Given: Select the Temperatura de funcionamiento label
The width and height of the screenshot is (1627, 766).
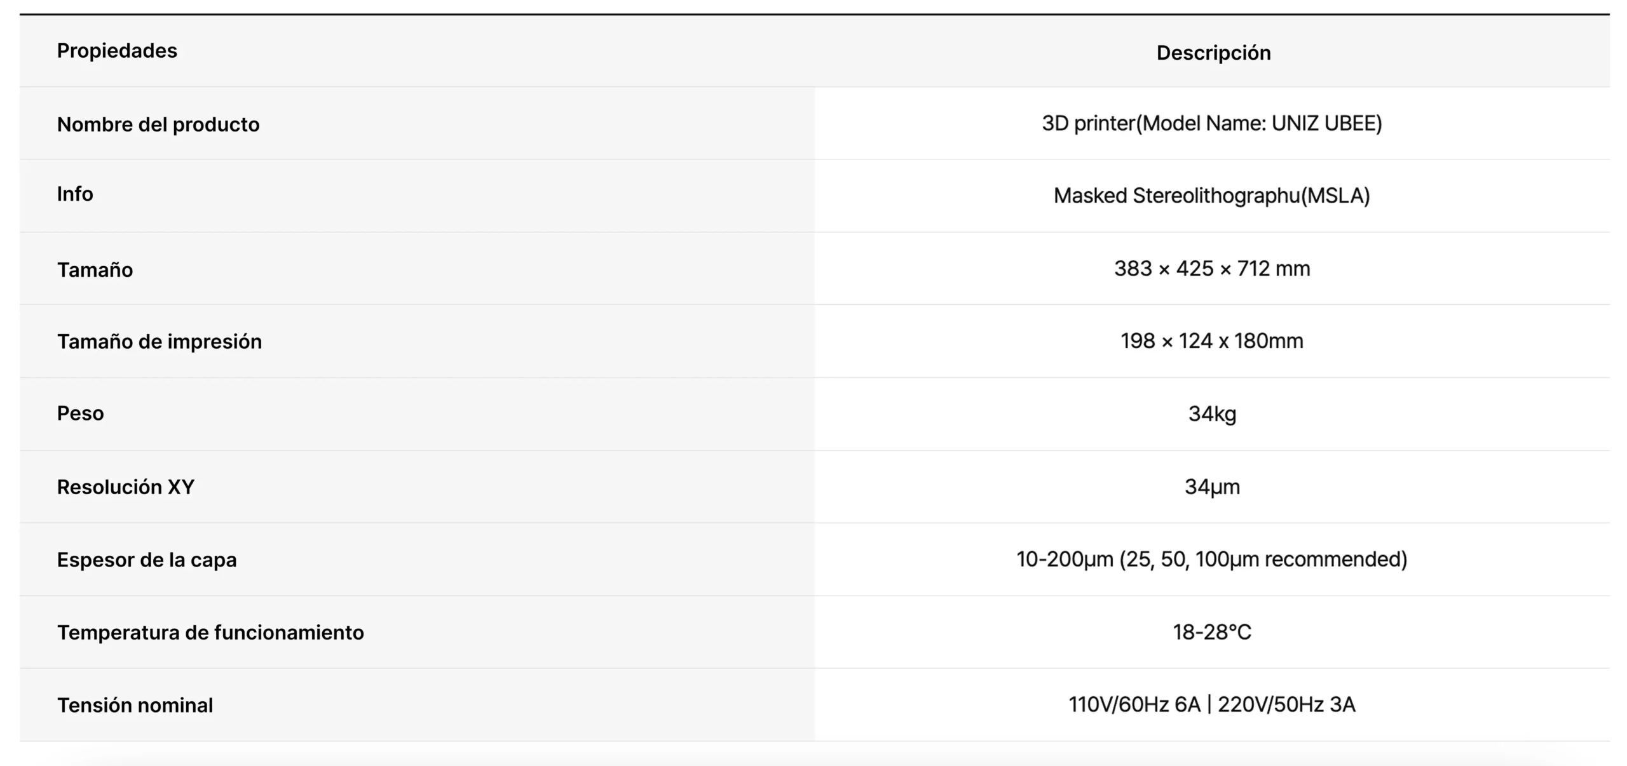Looking at the screenshot, I should point(210,633).
